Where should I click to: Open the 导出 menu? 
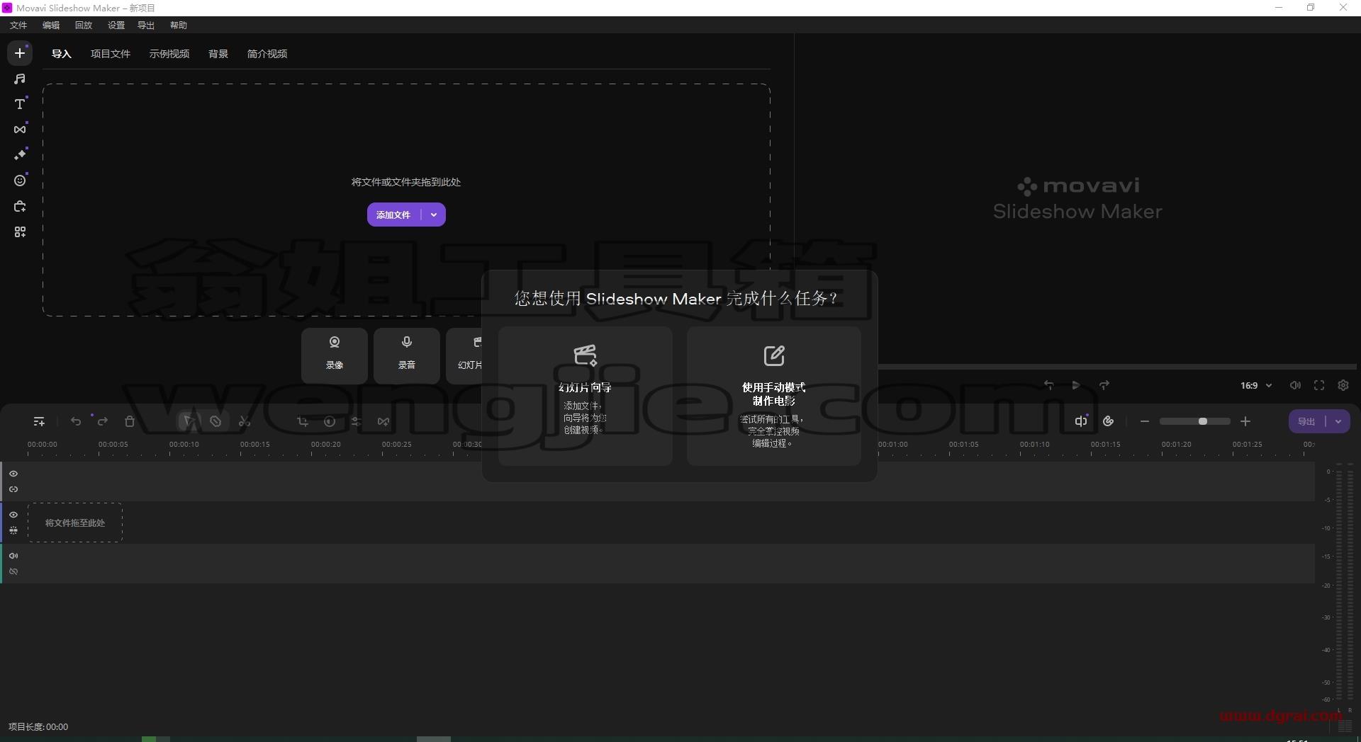146,25
